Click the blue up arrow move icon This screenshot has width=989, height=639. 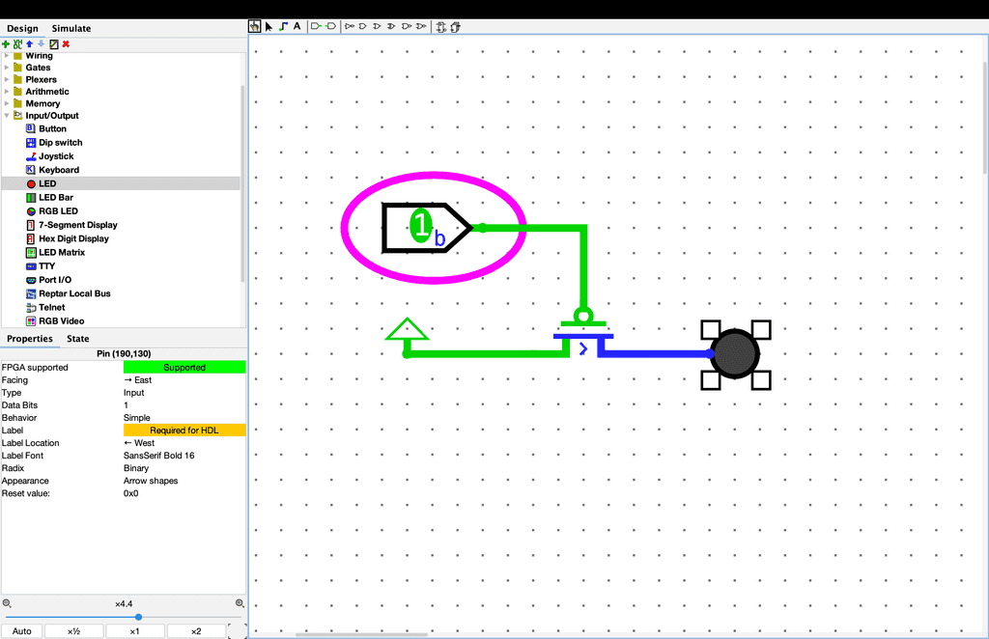coord(29,43)
